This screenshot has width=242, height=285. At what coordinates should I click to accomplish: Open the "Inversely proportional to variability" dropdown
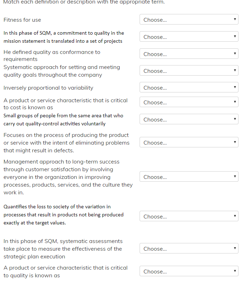189,88
